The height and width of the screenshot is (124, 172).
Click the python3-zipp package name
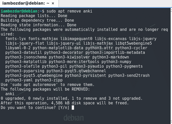tap(49, 80)
